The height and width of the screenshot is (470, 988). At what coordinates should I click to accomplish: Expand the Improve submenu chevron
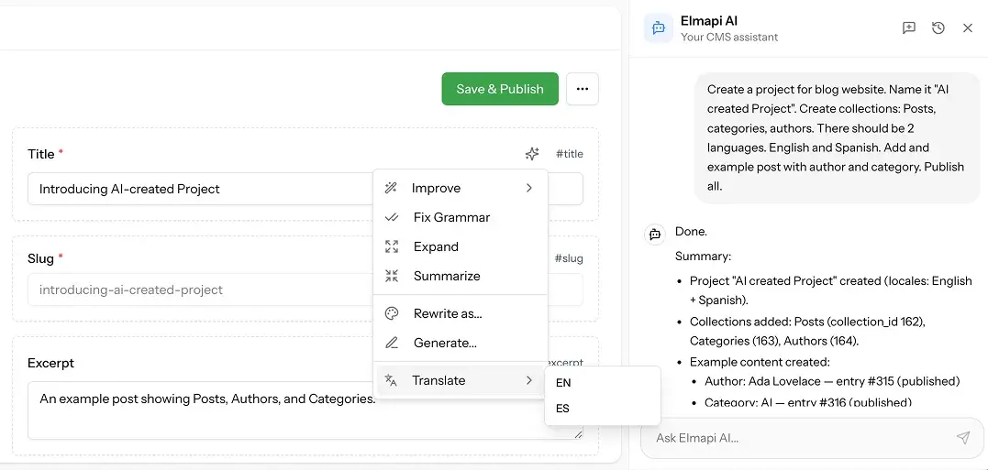(x=528, y=188)
